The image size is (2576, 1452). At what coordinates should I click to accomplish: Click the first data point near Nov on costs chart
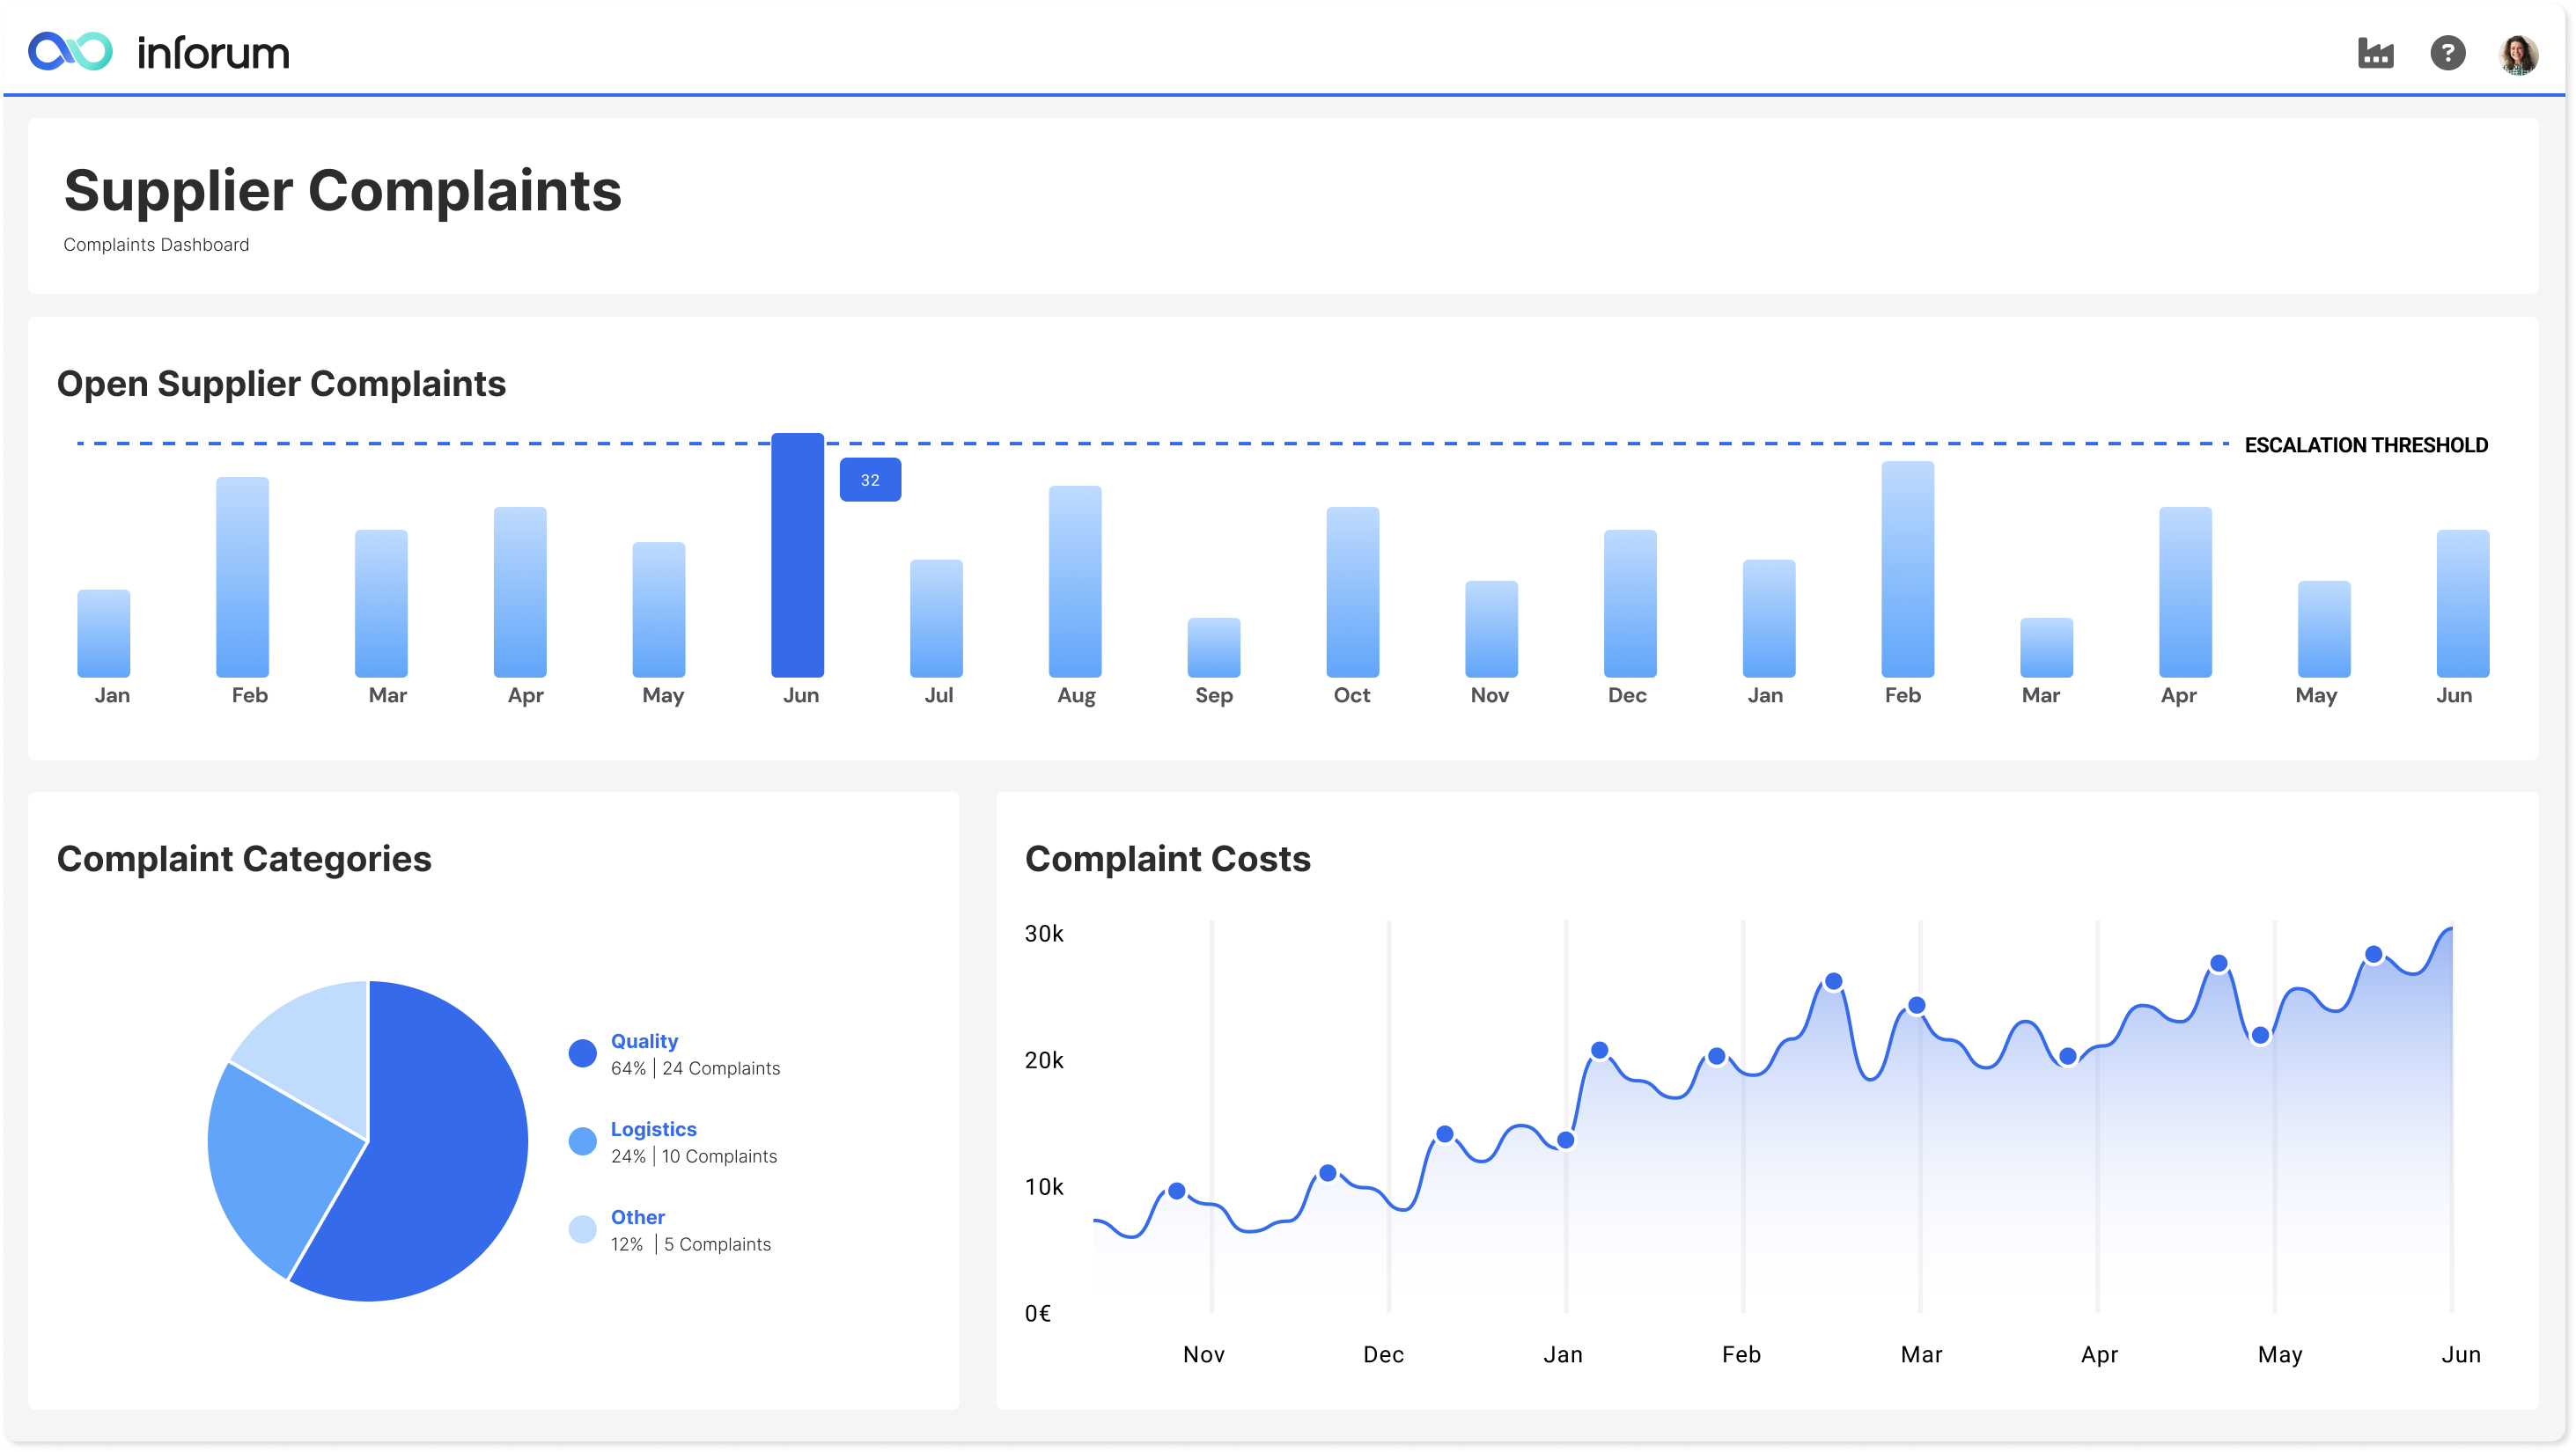pos(1177,1192)
